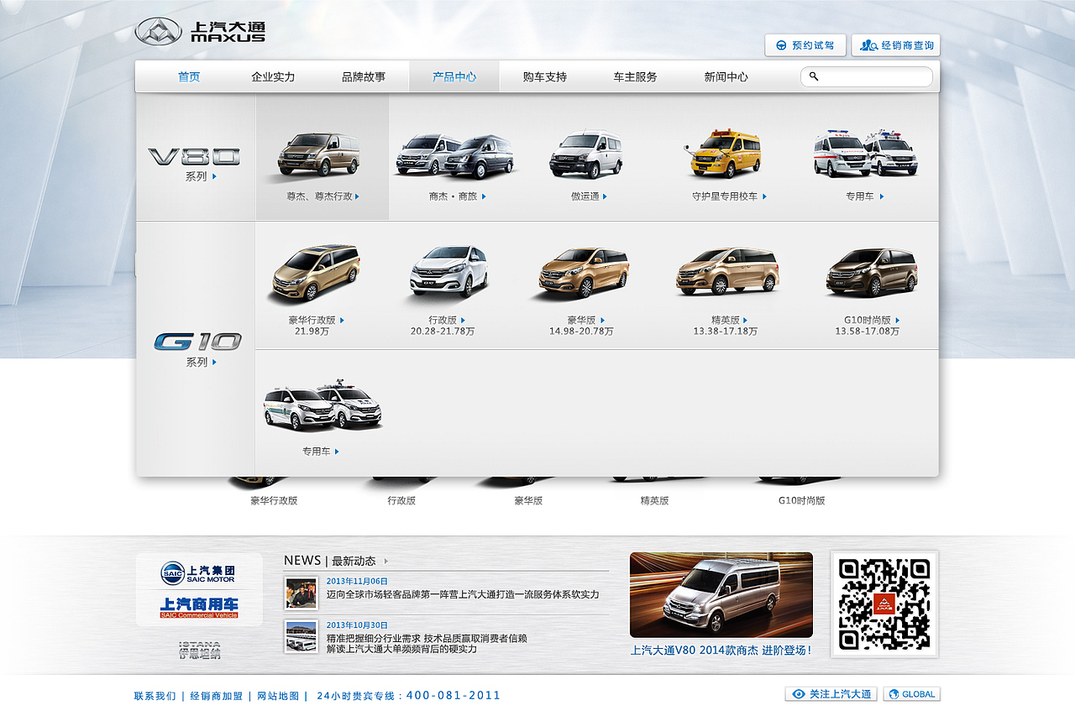Open the 行政版 link in the menu
The width and height of the screenshot is (1075, 716).
pyautogui.click(x=447, y=320)
